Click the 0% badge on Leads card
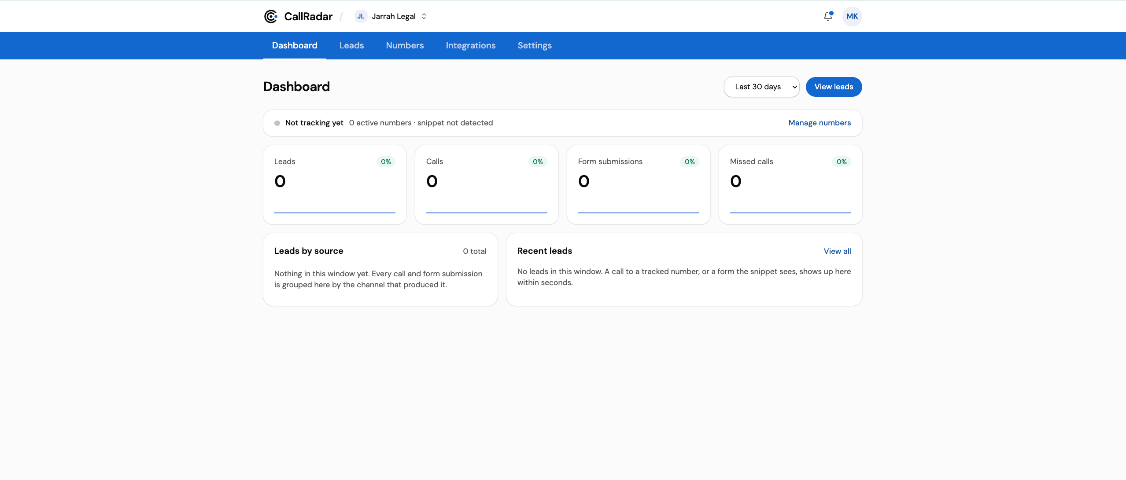 pos(386,162)
